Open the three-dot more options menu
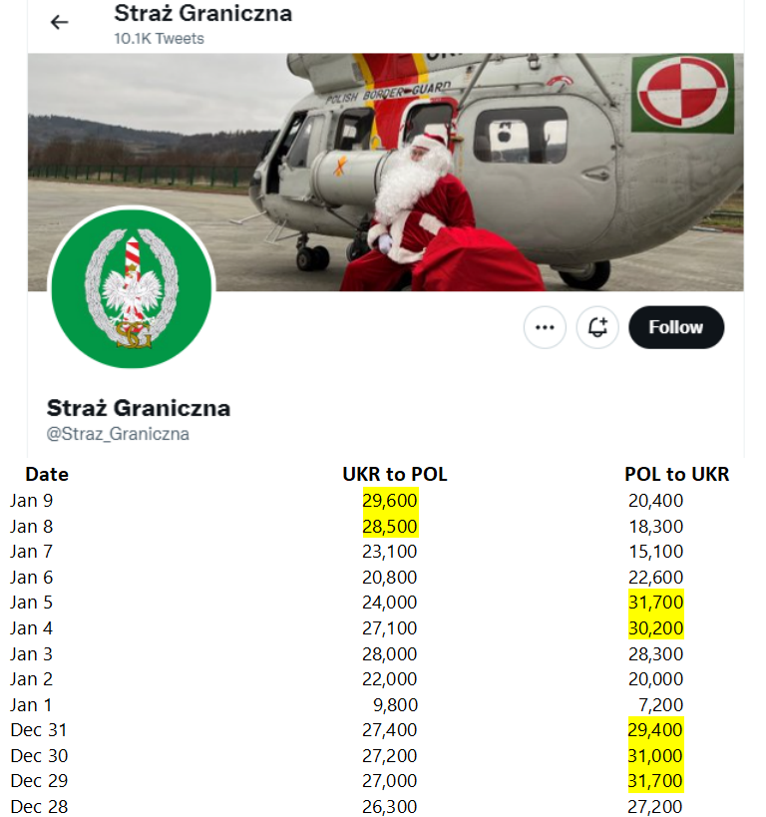 point(545,327)
